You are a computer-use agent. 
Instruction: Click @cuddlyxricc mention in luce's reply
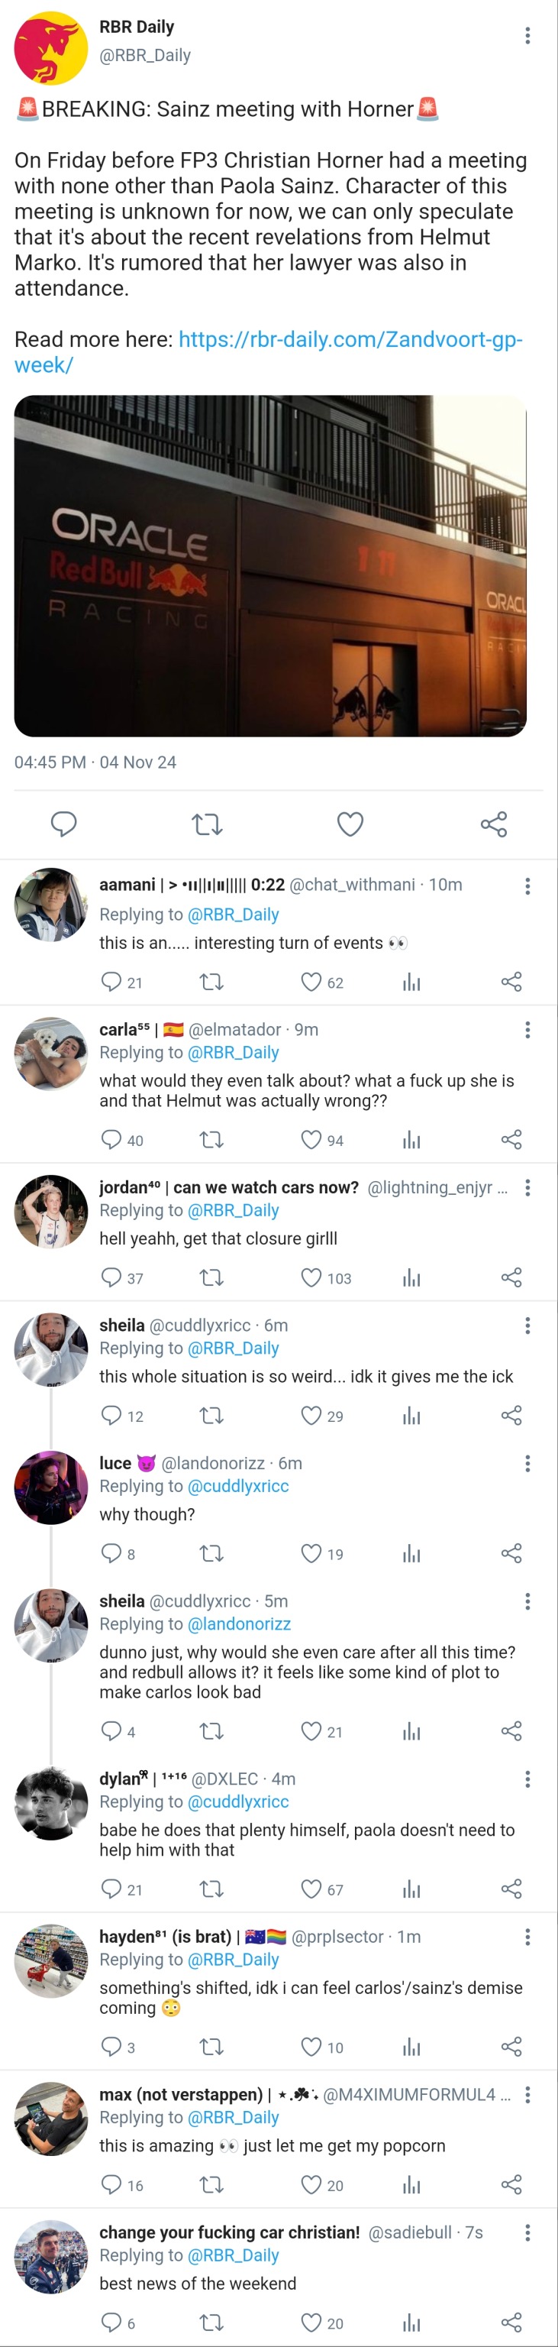coord(237,1486)
